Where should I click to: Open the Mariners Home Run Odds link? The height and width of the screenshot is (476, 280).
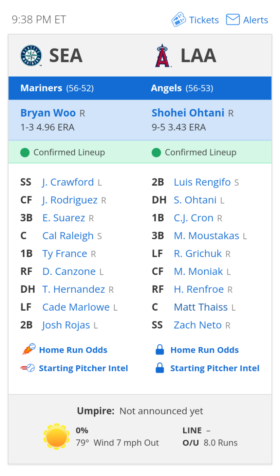click(x=73, y=349)
